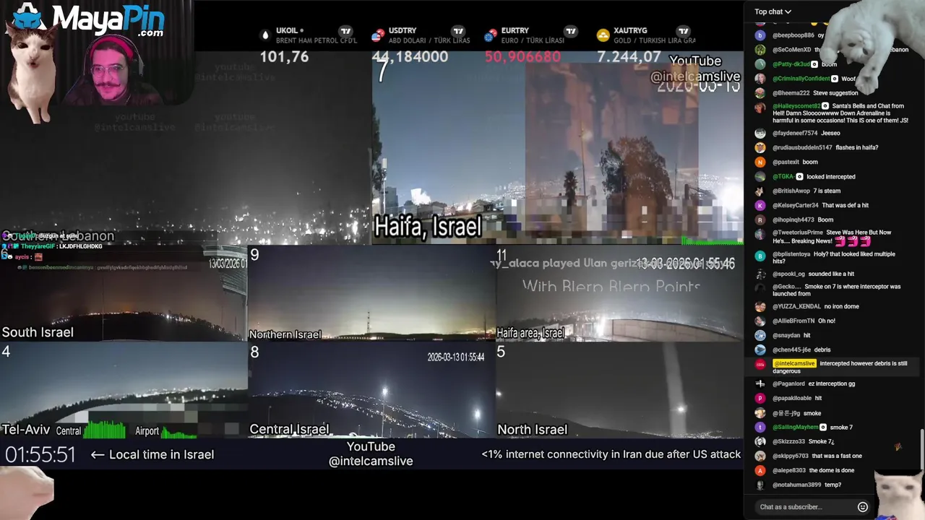This screenshot has height=520, width=925.
Task: Click @bplistentoya teal avatar
Action: click(x=760, y=255)
